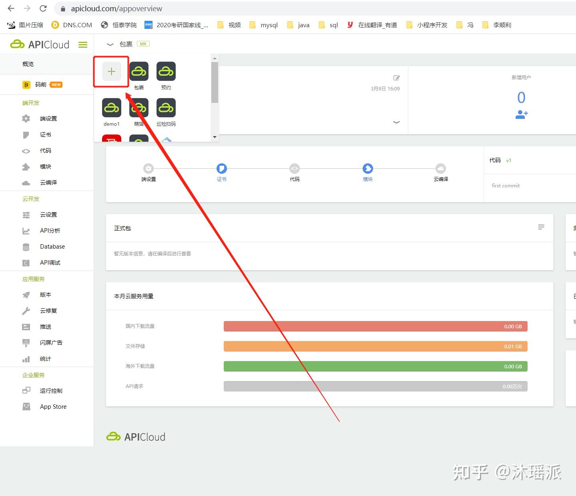The width and height of the screenshot is (576, 496).
Task: Create a new app with the plus button
Action: click(x=111, y=71)
